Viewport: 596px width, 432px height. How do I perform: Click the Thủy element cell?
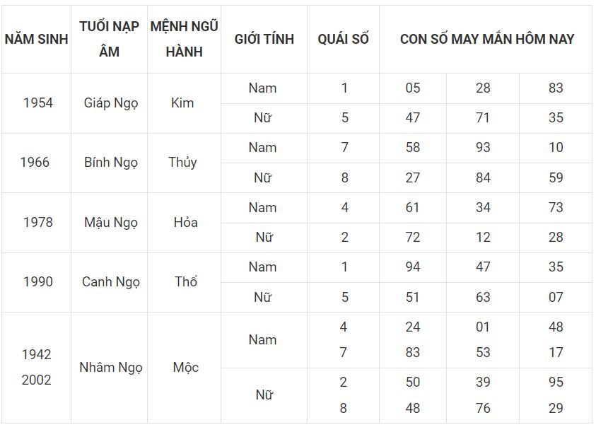pyautogui.click(x=182, y=163)
